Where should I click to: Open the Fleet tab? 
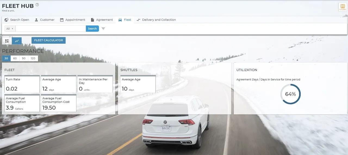point(125,20)
